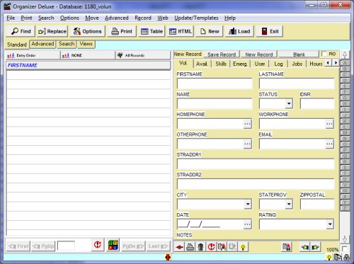354x264 pixels.
Task: Open the Entry Order sort selector
Action: coord(33,55)
